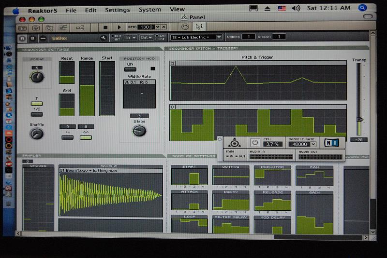Open the 18 - Lofi Electric snapshot dropdown

point(196,37)
